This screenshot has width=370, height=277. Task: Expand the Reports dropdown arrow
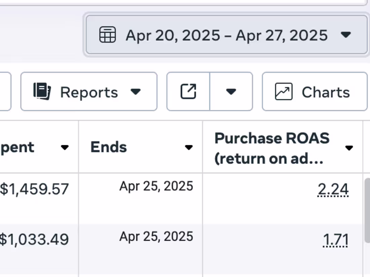click(x=136, y=92)
